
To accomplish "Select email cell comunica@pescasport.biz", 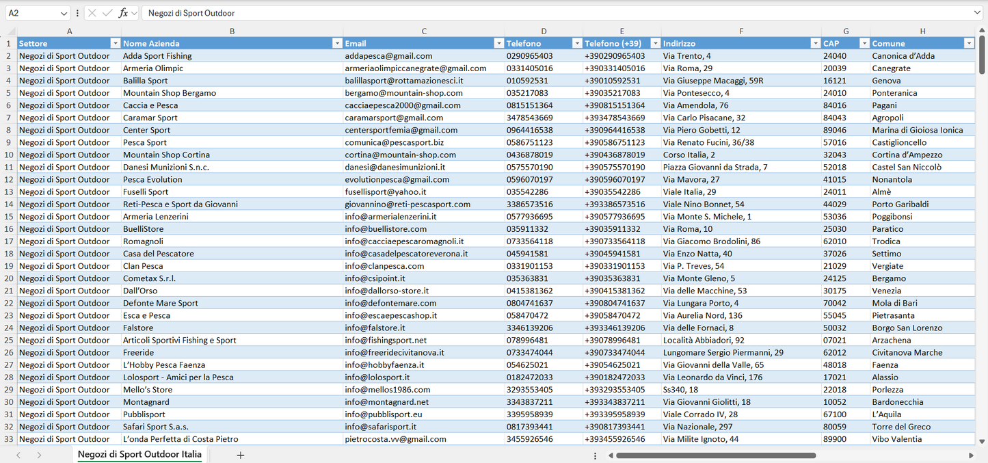I will click(424, 142).
